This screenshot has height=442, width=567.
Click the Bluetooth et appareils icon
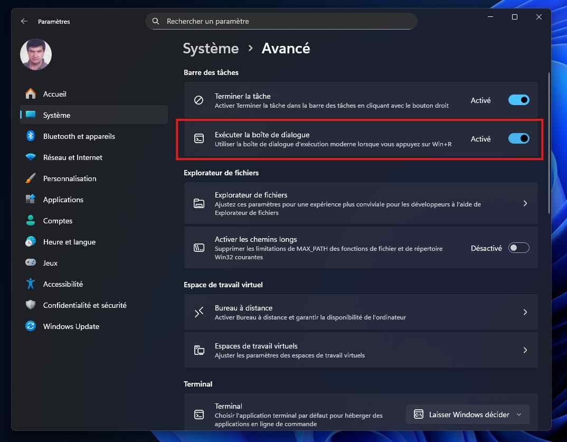31,136
